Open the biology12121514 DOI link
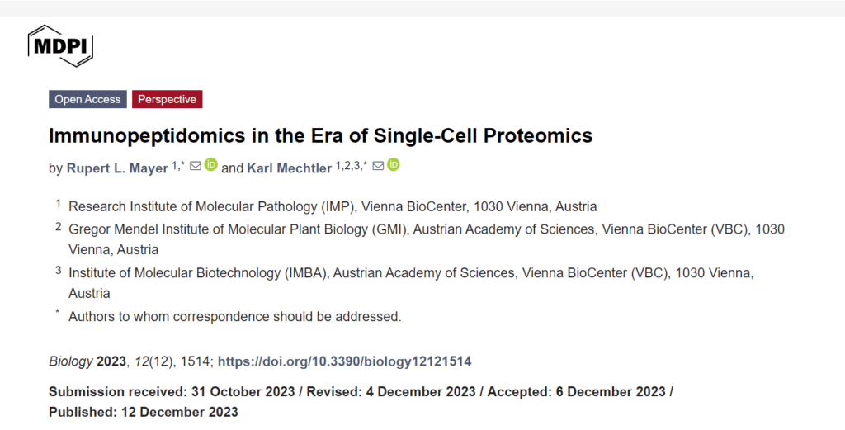Viewport: 845px width, 430px height. click(x=344, y=361)
